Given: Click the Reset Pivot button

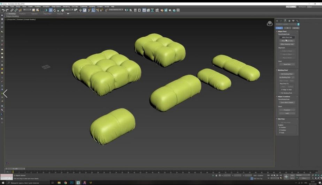Looking at the screenshot, I should point(287,65).
